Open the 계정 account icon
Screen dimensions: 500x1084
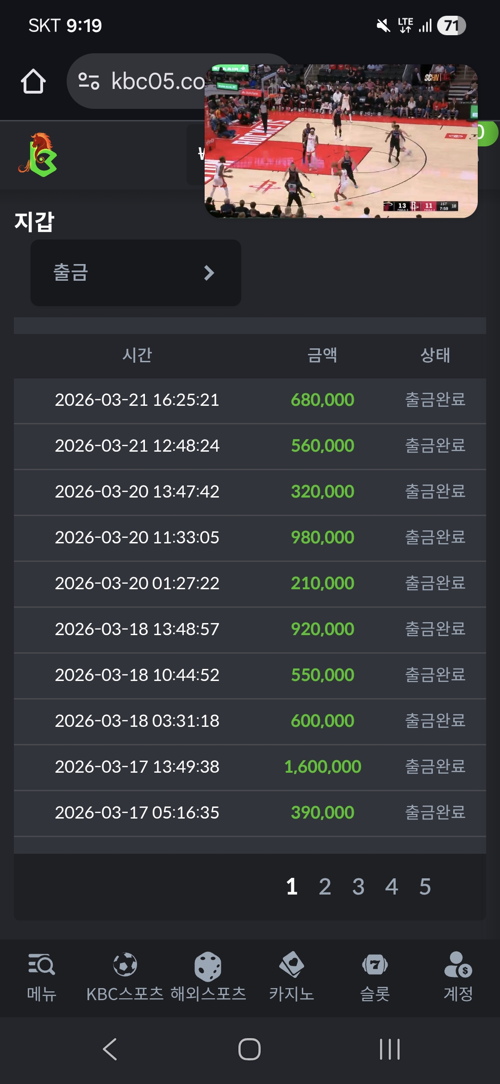pos(458,965)
